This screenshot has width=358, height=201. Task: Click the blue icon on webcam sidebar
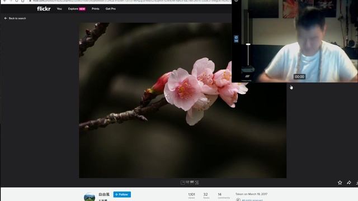236,39
